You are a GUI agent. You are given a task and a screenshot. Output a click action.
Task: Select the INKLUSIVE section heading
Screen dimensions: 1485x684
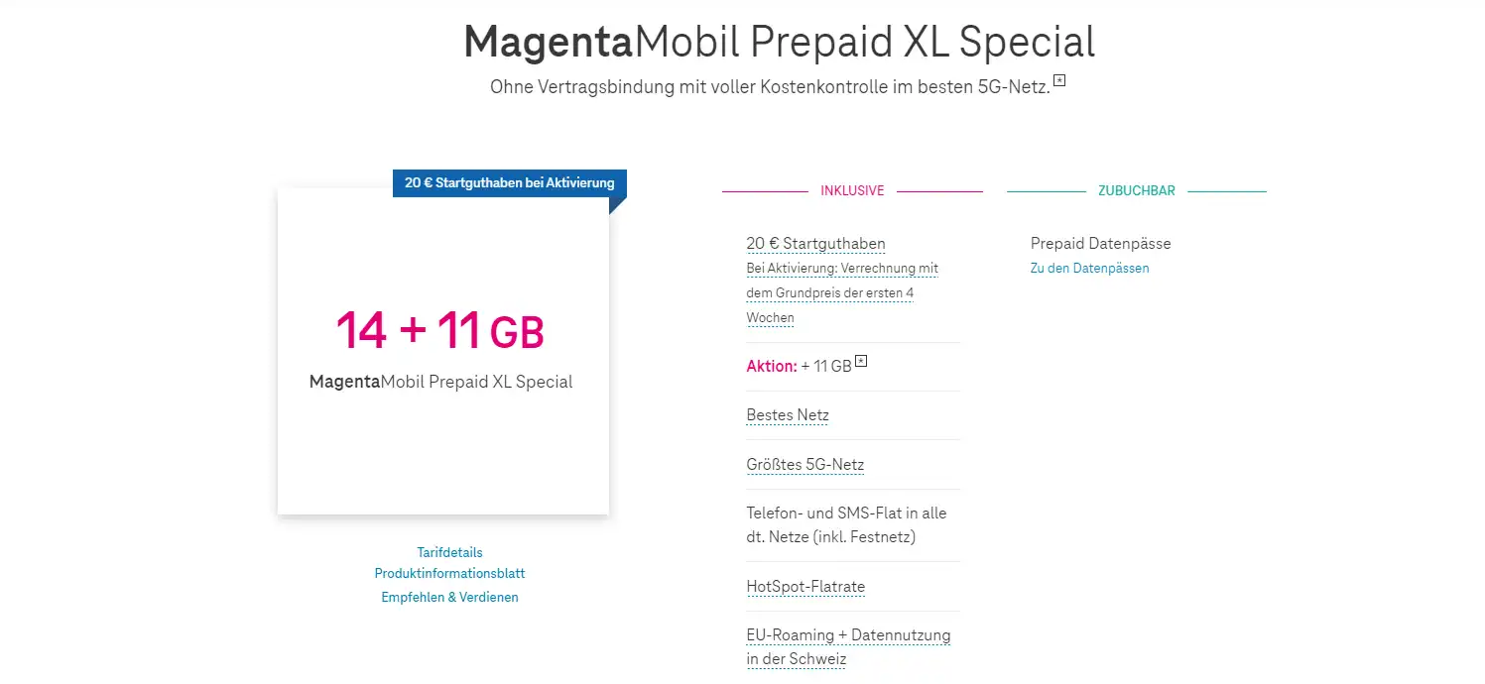pyautogui.click(x=852, y=191)
